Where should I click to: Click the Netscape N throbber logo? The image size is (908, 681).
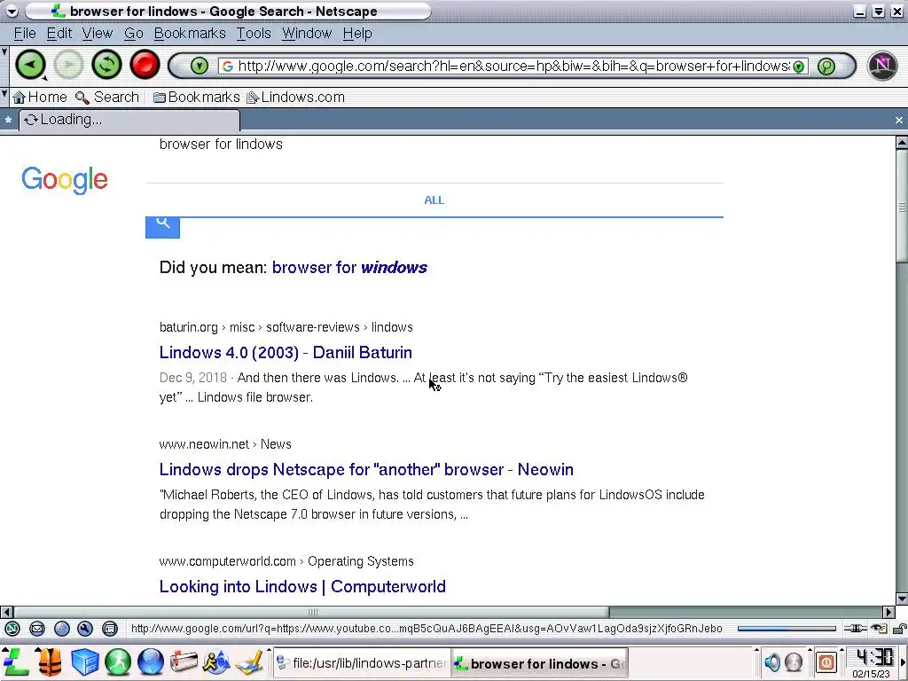[882, 65]
